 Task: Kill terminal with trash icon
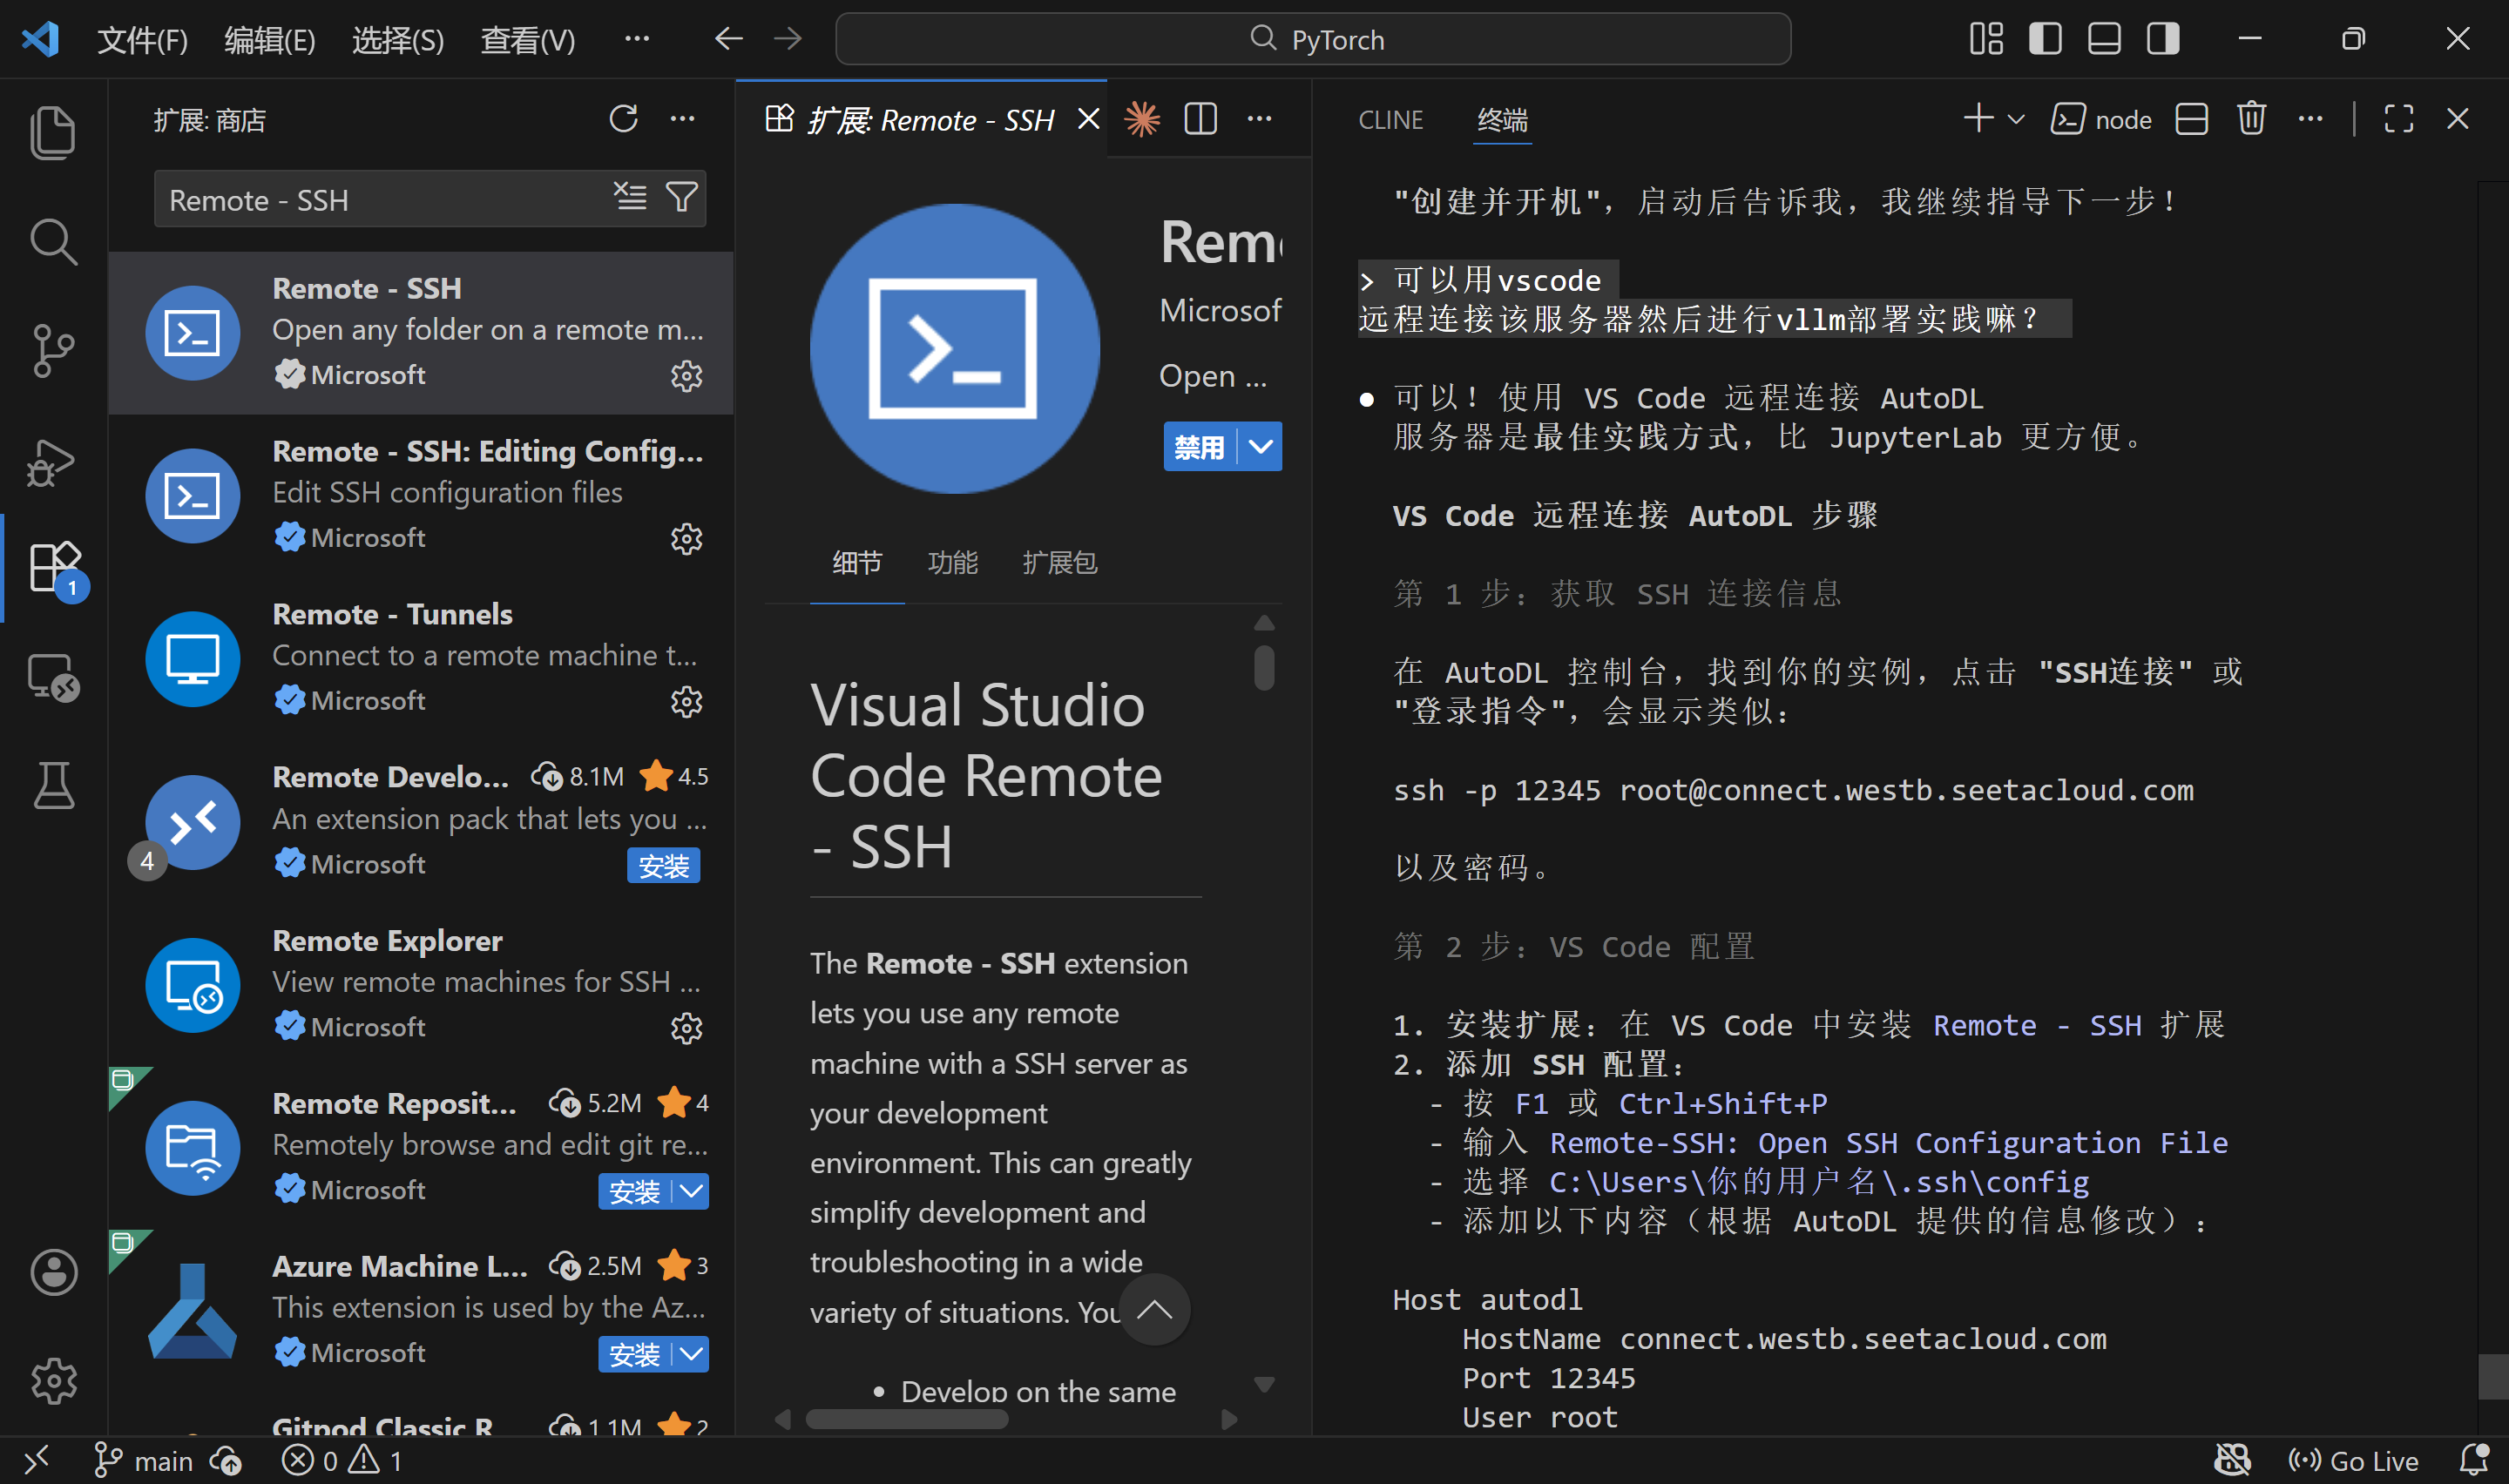tap(2251, 119)
